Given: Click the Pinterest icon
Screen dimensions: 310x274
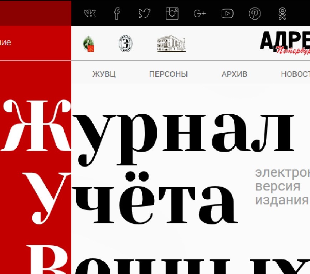Looking at the screenshot, I should (255, 14).
